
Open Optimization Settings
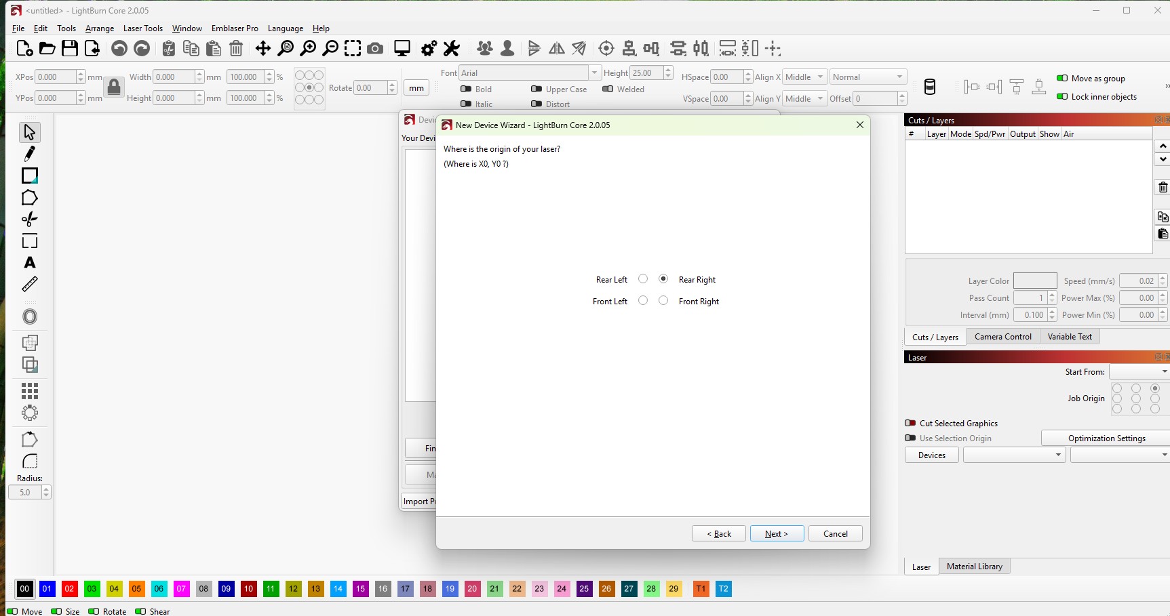(1106, 438)
